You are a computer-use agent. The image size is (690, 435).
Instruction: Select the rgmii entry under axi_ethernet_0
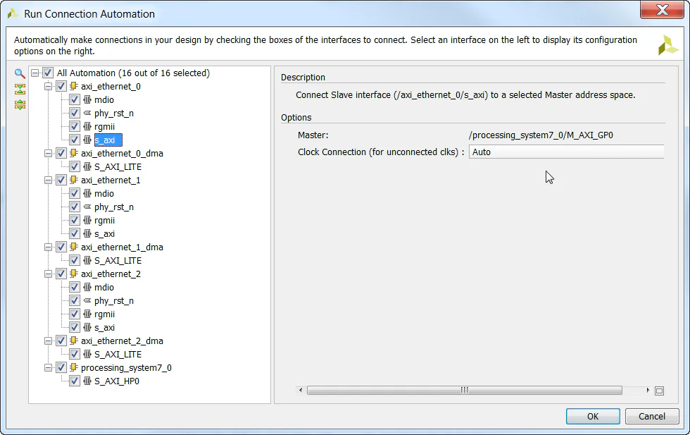click(104, 126)
